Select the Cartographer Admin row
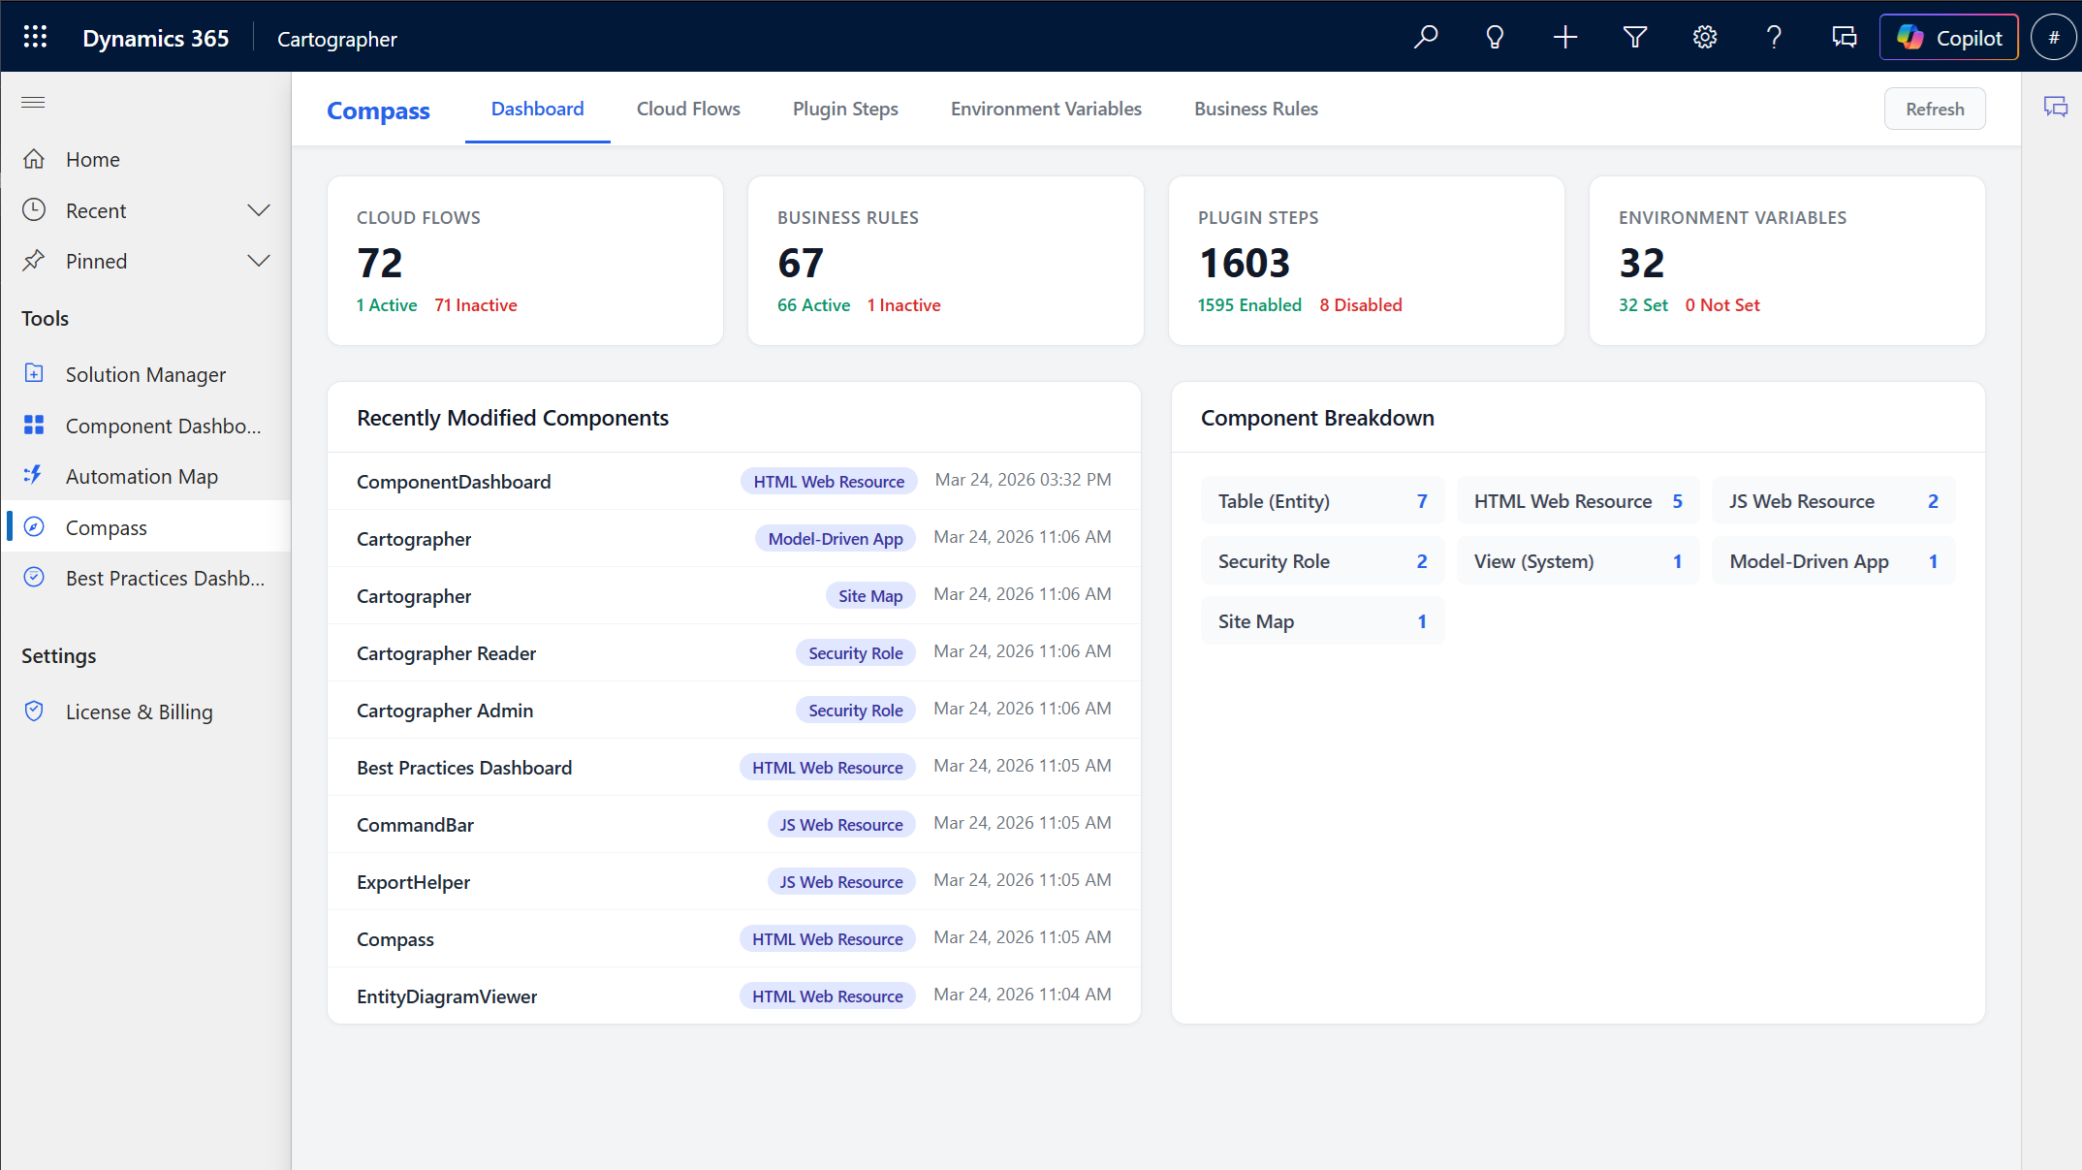2082x1170 pixels. tap(734, 710)
